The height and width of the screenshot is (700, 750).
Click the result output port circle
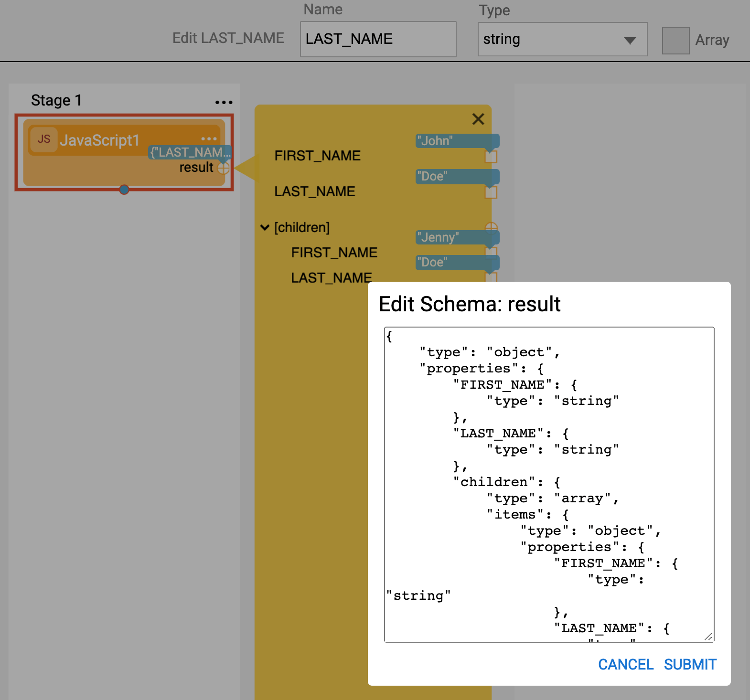tap(224, 168)
